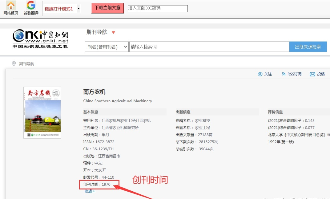This screenshot has height=199, width=330.
Task: Focus the DOI code input field
Action: tap(158, 8)
